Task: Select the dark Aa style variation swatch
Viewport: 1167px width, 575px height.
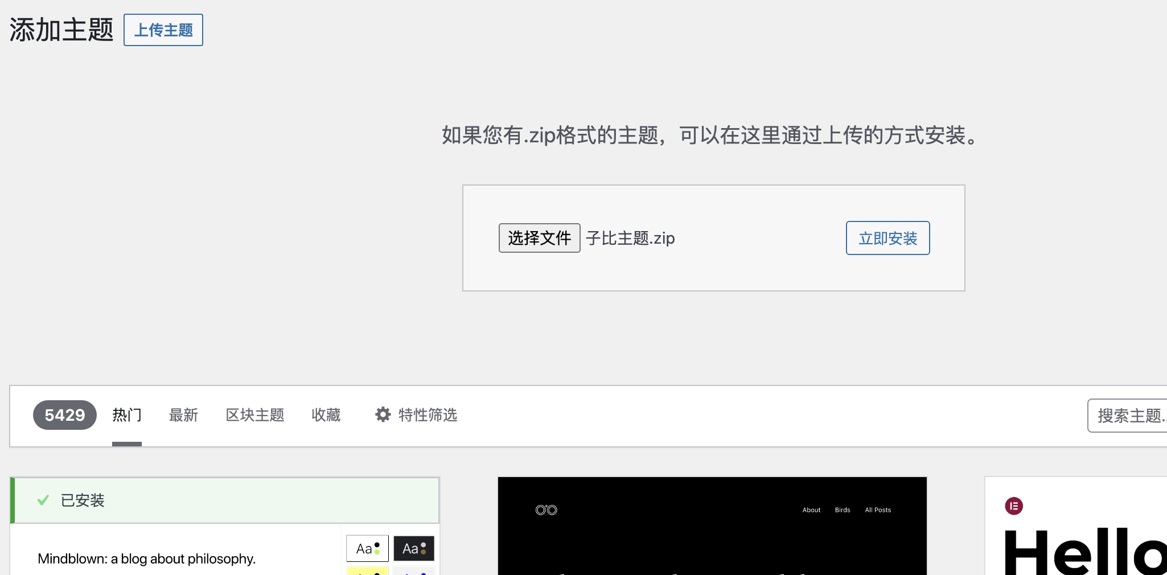Action: (414, 548)
